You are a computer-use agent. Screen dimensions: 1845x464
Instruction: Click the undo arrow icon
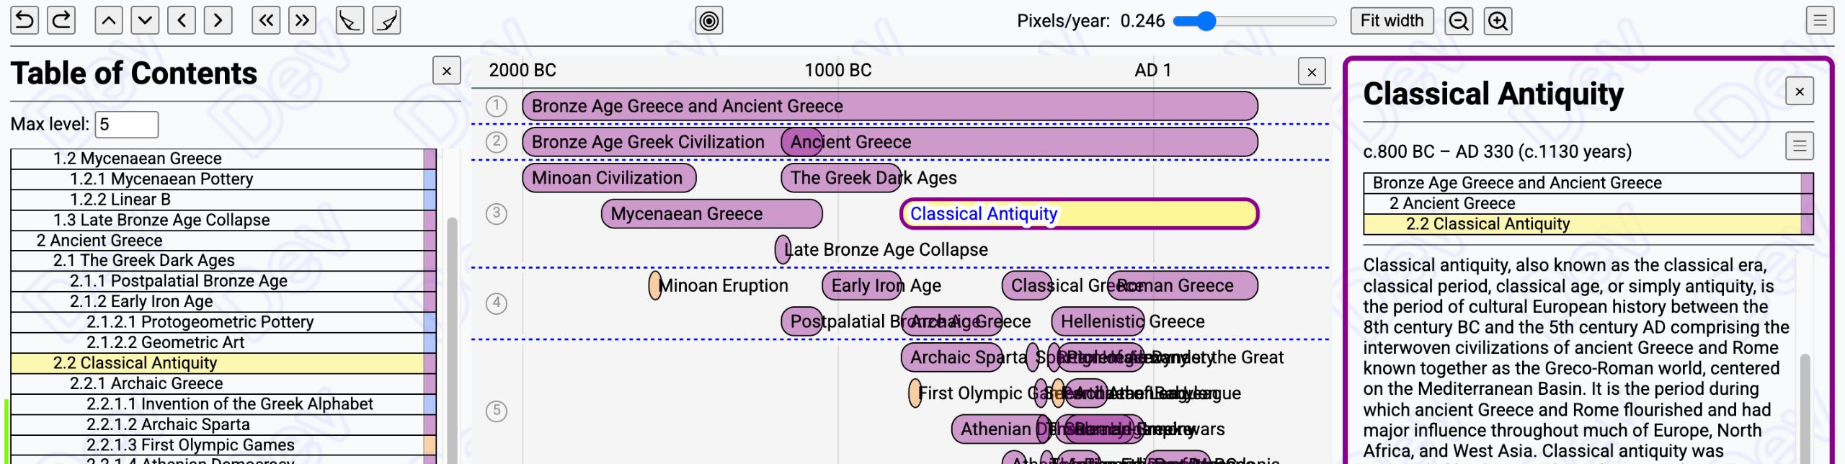pos(25,21)
